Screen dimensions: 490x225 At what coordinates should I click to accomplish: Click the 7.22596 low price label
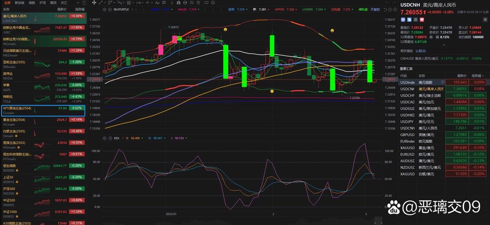tap(354, 98)
